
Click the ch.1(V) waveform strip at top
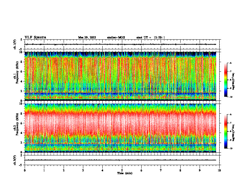click(x=122, y=44)
